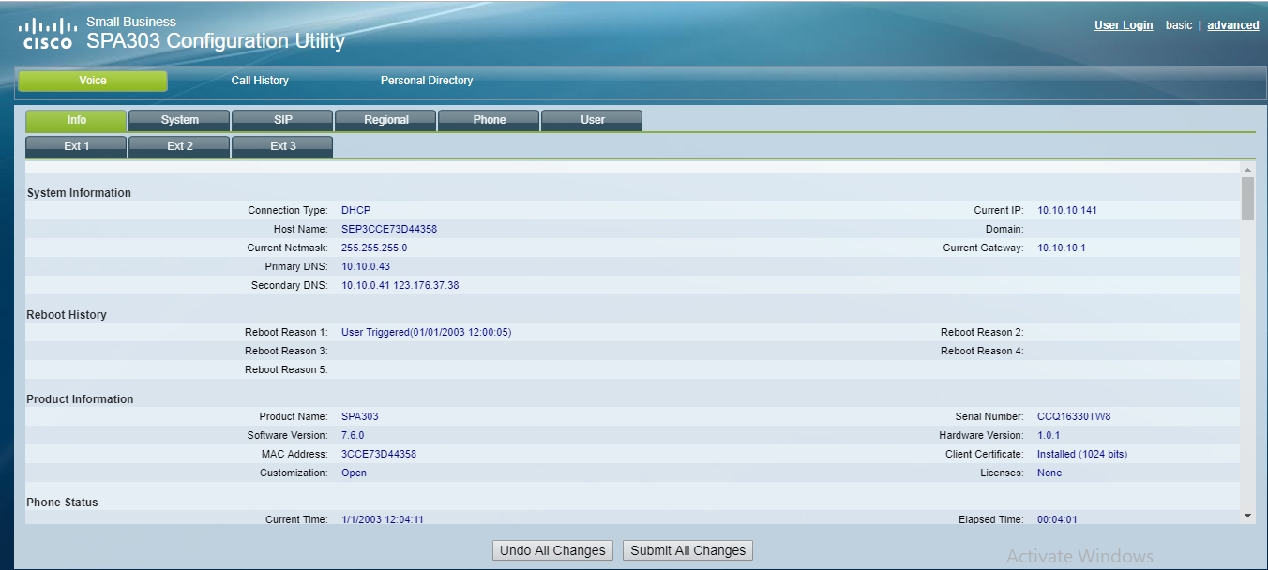Click the Reboot Reason 5 label

tap(286, 369)
